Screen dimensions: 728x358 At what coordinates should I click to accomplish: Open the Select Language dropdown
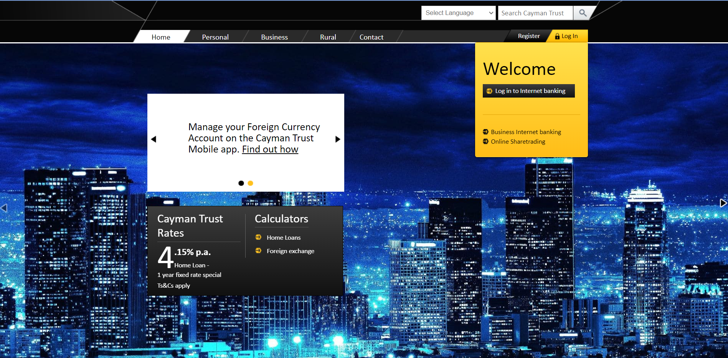tap(459, 13)
